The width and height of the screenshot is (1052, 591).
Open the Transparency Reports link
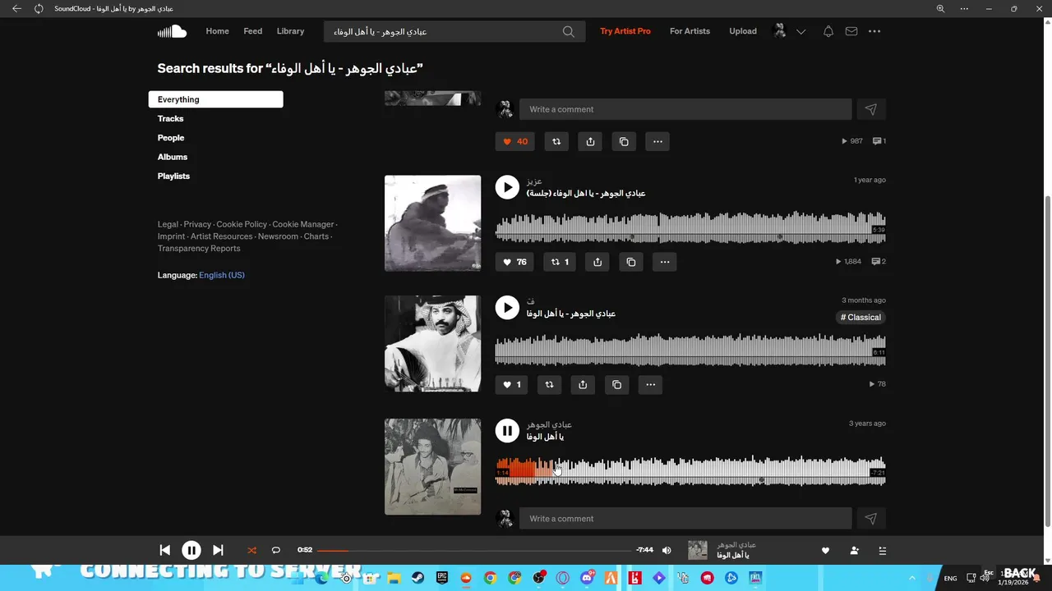click(x=199, y=249)
